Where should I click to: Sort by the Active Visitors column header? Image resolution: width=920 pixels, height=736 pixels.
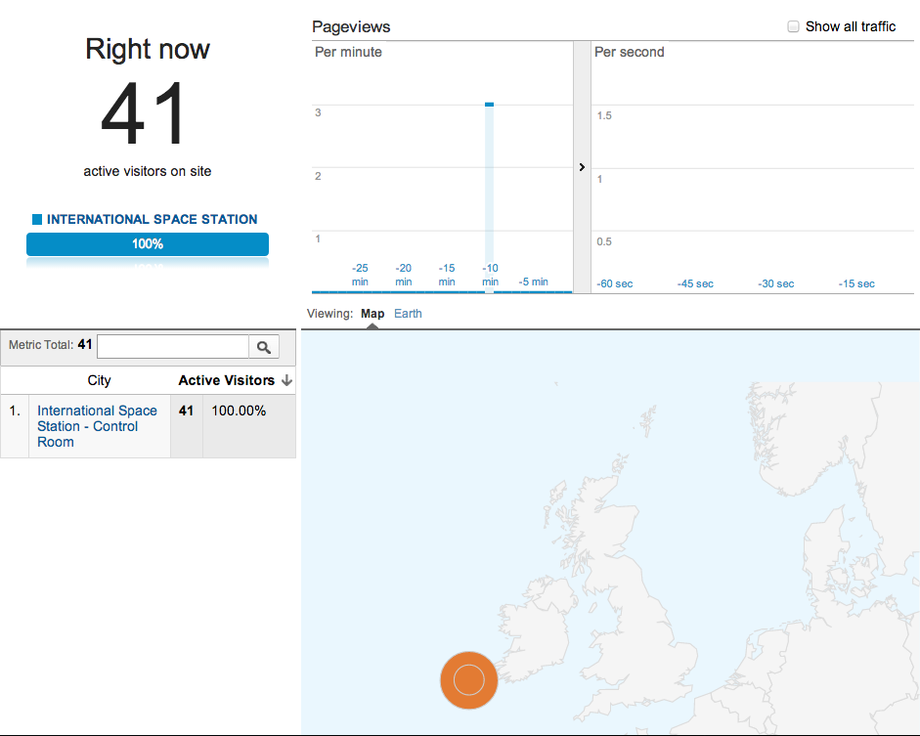tap(235, 380)
